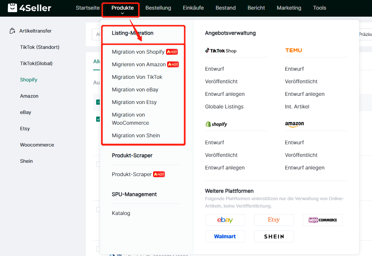Open the Marketing menu
The height and width of the screenshot is (256, 372).
(x=289, y=8)
